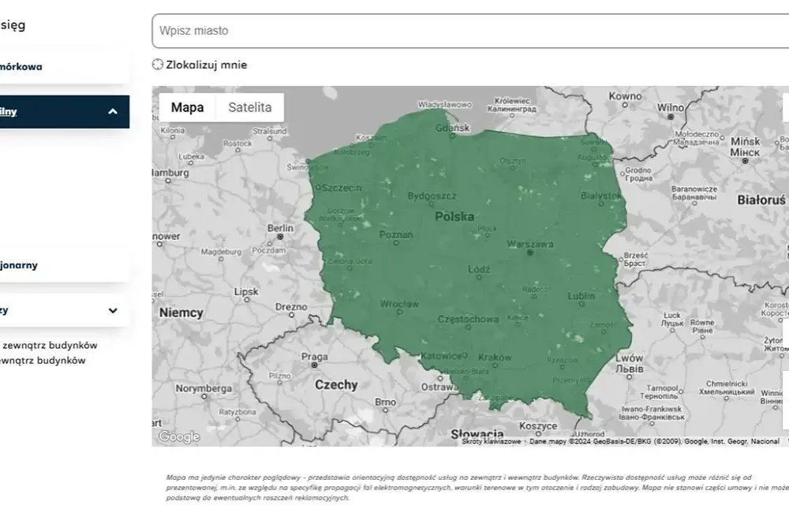This screenshot has width=789, height=513.
Task: Click the Częstochowa label on map
Action: 468,319
